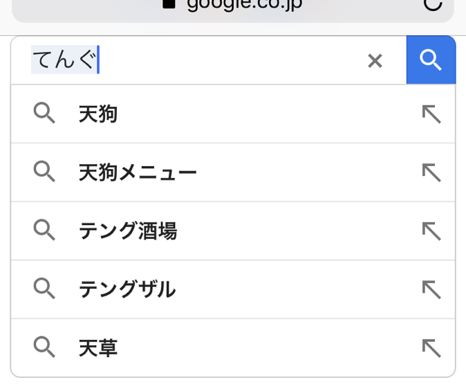Click magnifier icon beside テングザル suggestion
The height and width of the screenshot is (387, 466).
point(44,289)
